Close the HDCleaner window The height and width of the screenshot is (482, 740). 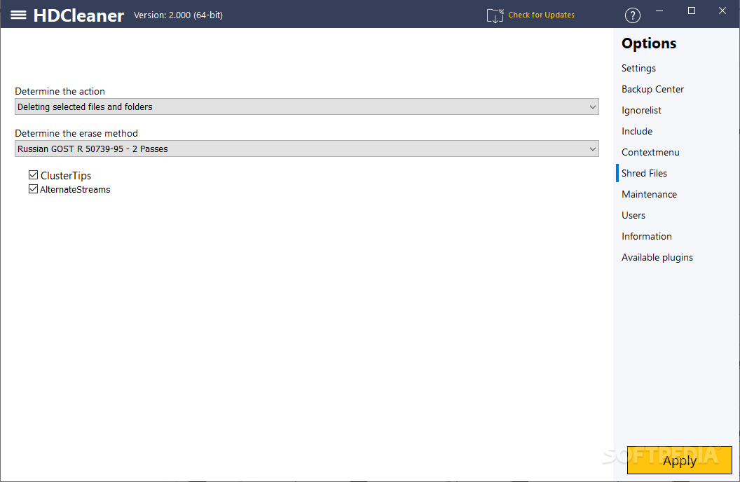coord(722,11)
